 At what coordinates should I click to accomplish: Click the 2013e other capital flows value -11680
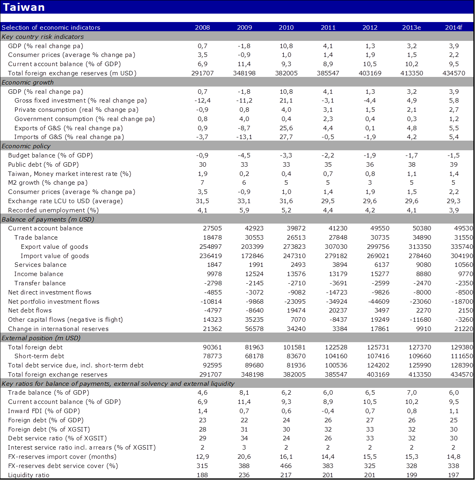420,319
